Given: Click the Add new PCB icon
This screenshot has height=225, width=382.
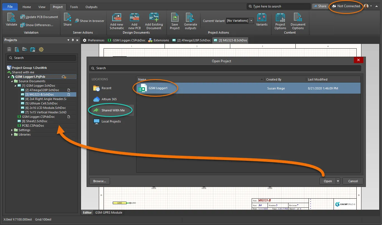Looking at the screenshot, I should click(134, 17).
